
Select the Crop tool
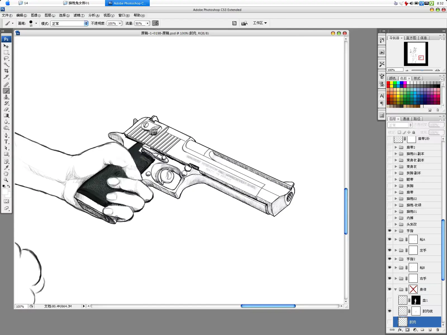pos(6,71)
